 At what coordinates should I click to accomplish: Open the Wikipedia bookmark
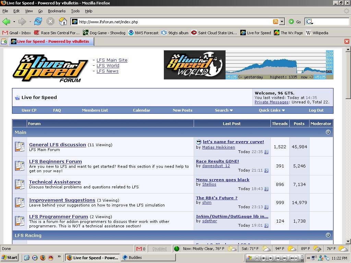(317, 33)
